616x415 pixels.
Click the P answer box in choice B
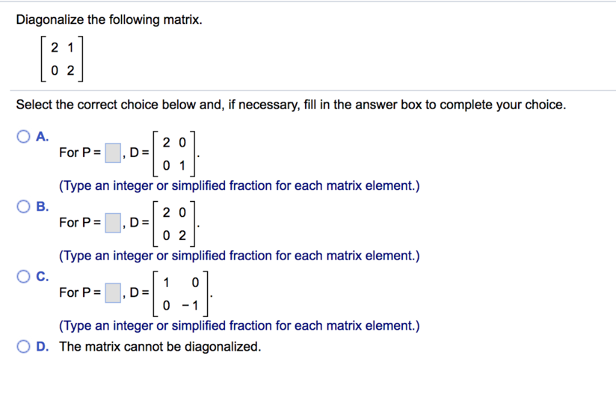112,223
